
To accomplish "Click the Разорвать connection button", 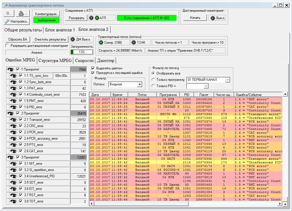I will click(77, 18).
